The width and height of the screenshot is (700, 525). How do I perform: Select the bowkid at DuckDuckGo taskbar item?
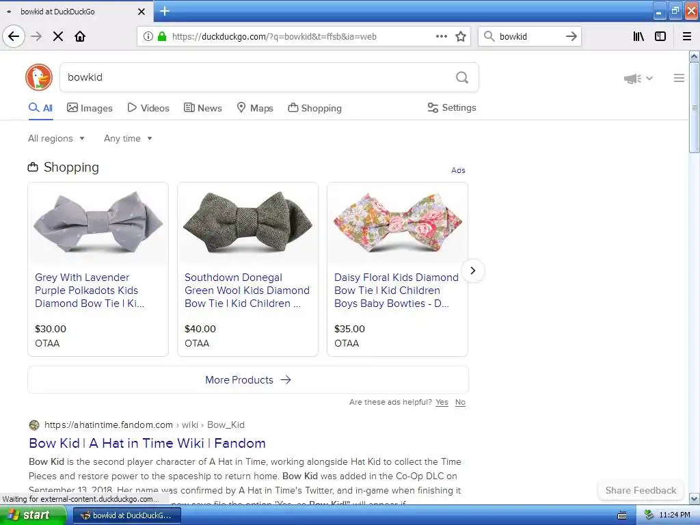pos(127,515)
